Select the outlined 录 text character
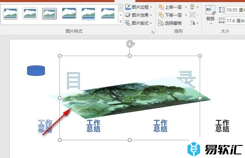 (186, 79)
